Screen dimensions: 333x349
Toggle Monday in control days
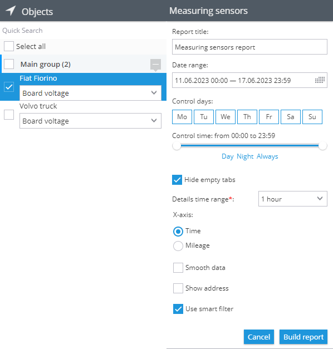182,117
